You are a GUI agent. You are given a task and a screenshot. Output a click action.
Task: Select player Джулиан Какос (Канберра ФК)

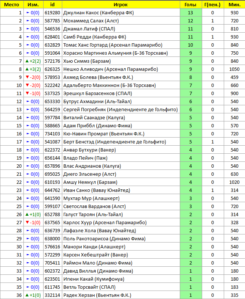point(99,13)
